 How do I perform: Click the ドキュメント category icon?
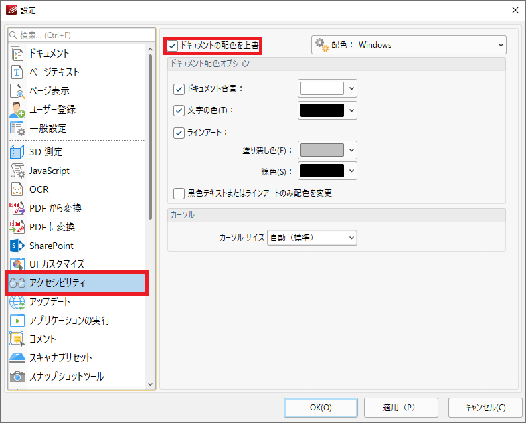point(17,54)
